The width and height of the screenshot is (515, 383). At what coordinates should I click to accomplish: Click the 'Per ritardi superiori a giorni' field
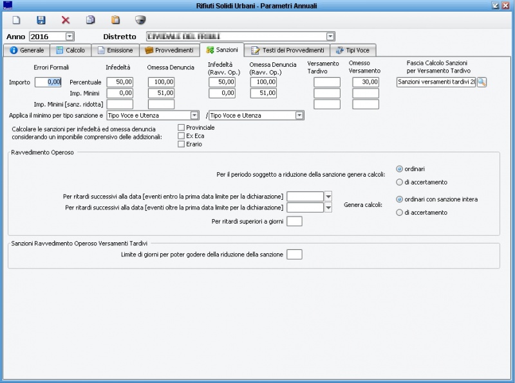(x=294, y=222)
